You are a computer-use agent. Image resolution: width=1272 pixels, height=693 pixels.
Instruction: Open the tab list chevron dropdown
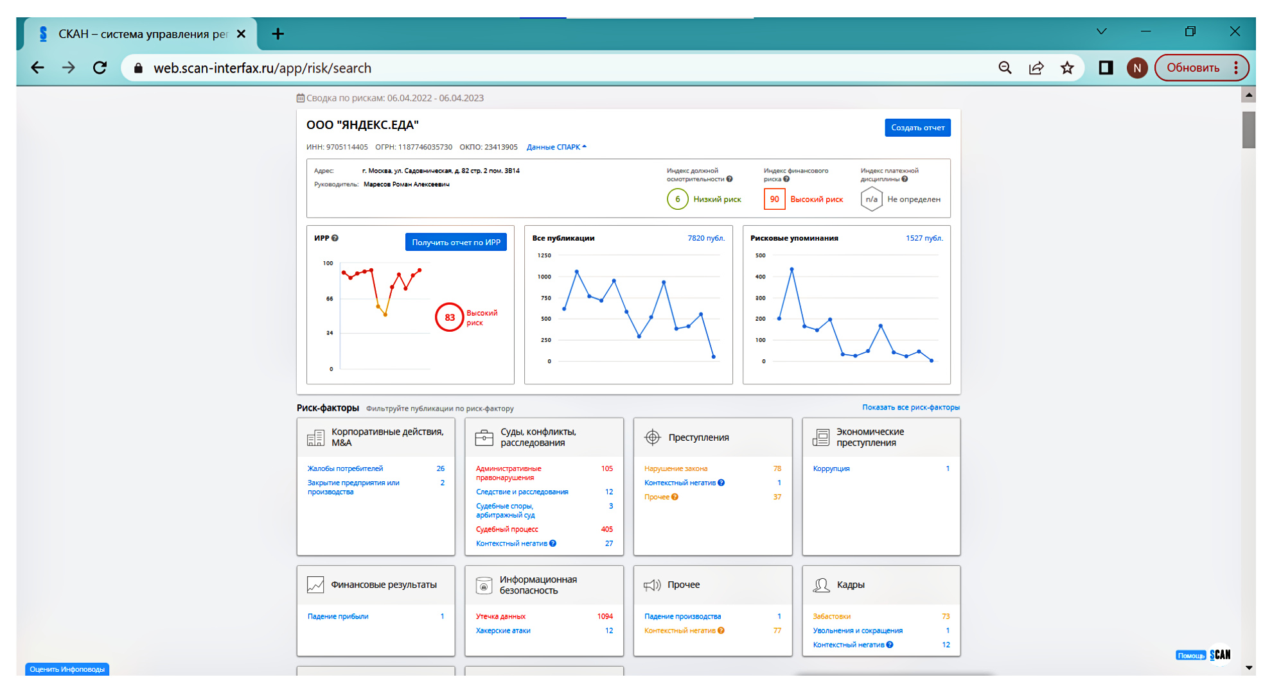(x=1102, y=31)
